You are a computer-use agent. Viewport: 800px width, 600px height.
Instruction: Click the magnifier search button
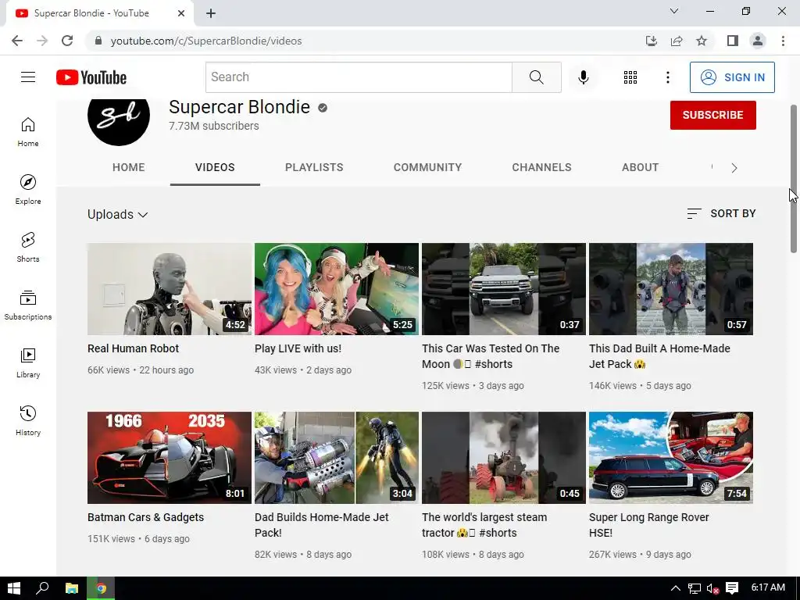click(536, 77)
